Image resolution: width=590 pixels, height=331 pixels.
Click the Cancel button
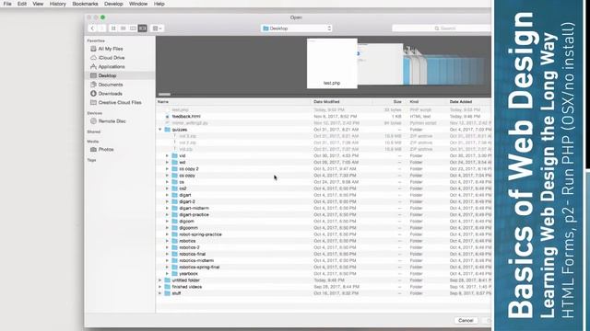click(x=466, y=321)
